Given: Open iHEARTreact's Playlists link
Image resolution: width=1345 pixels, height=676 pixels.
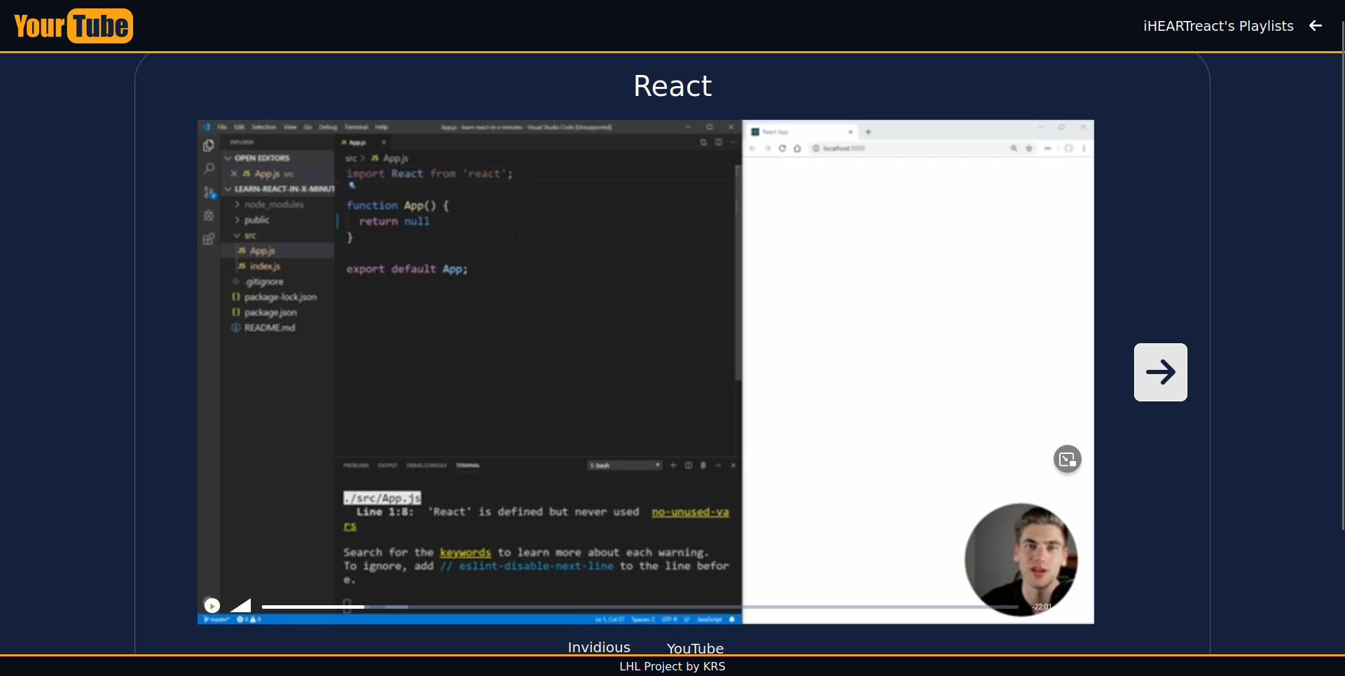Looking at the screenshot, I should 1218,26.
